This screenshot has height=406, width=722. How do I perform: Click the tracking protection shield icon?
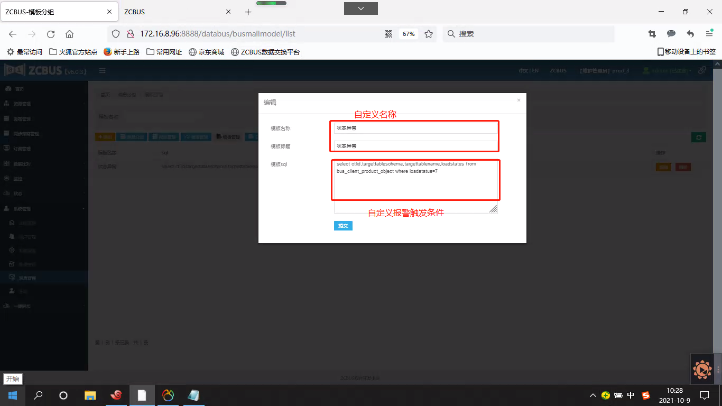(x=116, y=34)
